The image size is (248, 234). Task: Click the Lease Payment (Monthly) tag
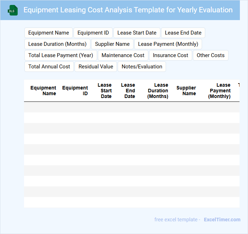pos(168,44)
